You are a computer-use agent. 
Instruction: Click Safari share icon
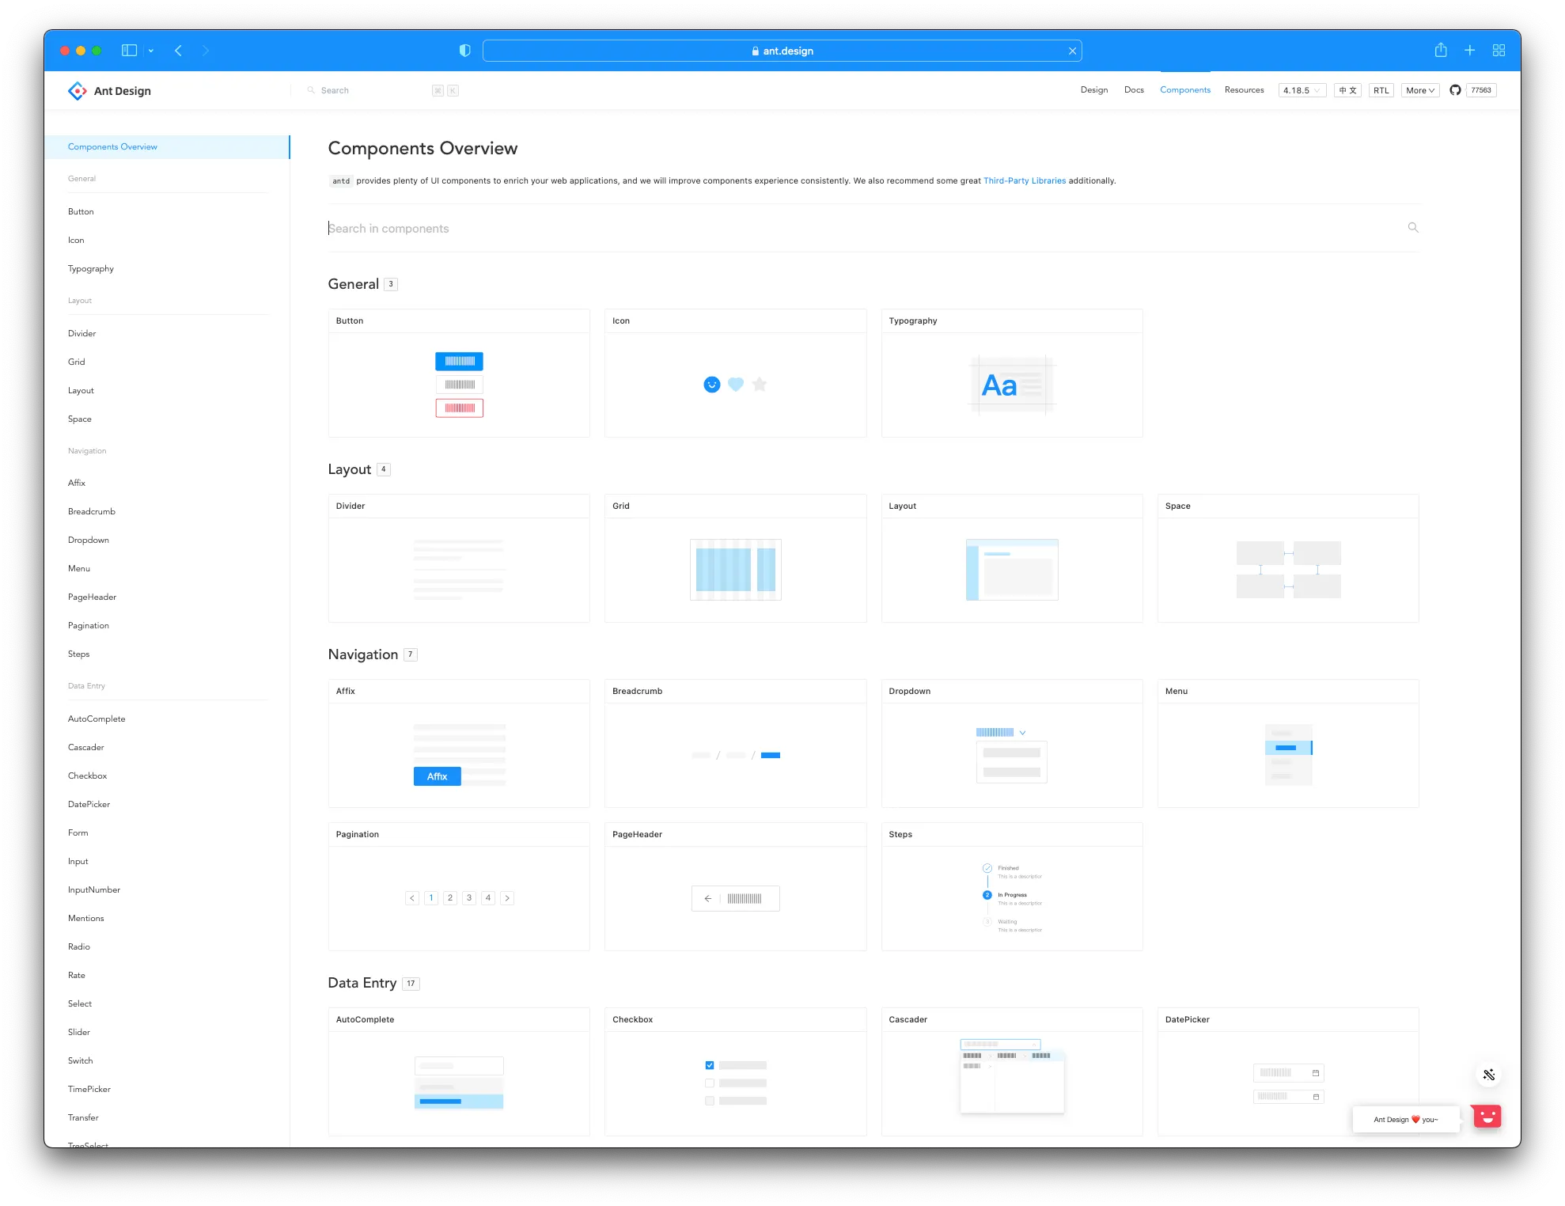(1441, 51)
